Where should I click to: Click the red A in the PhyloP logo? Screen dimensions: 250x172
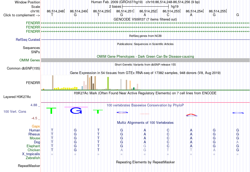[192, 115]
